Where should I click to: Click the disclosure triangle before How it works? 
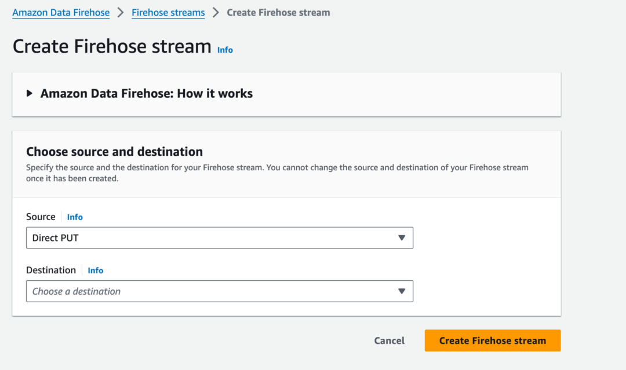29,93
